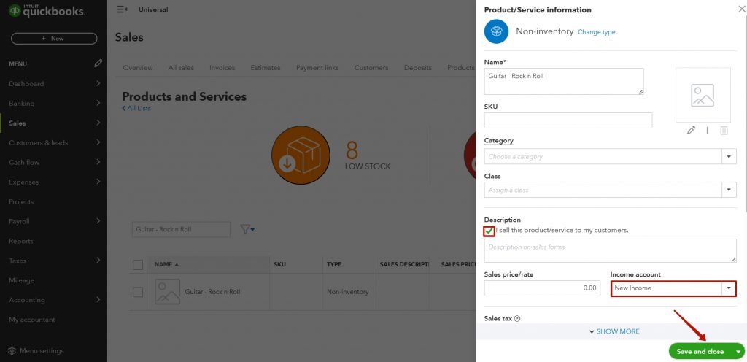Image resolution: width=747 pixels, height=362 pixels.
Task: Click the pencil icon to edit menu
Action: pyautogui.click(x=98, y=63)
